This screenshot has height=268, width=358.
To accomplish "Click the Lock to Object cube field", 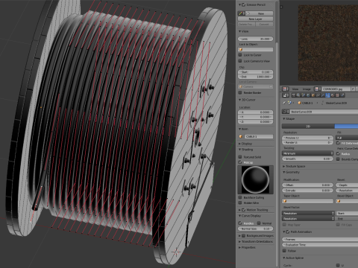I will pos(256,50).
